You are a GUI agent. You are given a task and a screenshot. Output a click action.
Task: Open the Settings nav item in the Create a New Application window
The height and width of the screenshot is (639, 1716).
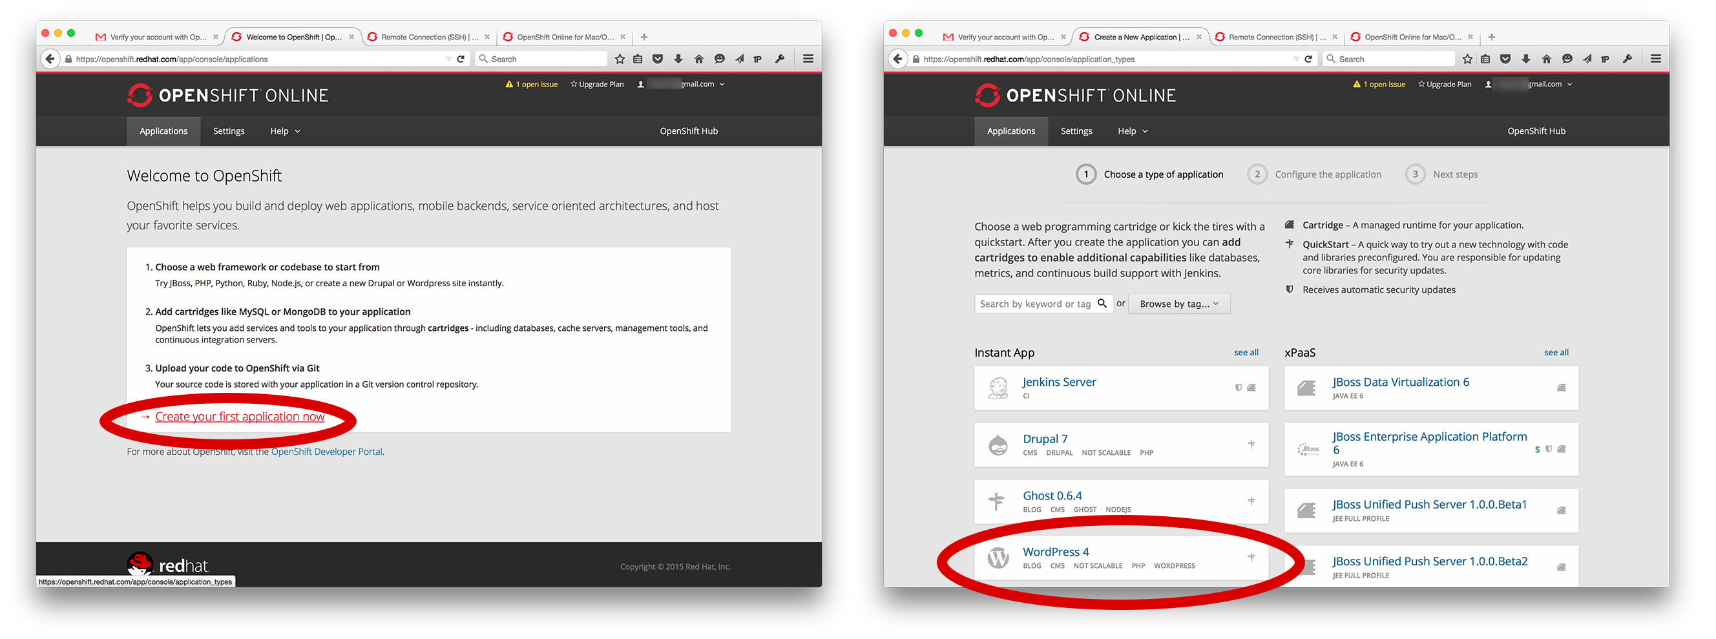pos(1076,131)
